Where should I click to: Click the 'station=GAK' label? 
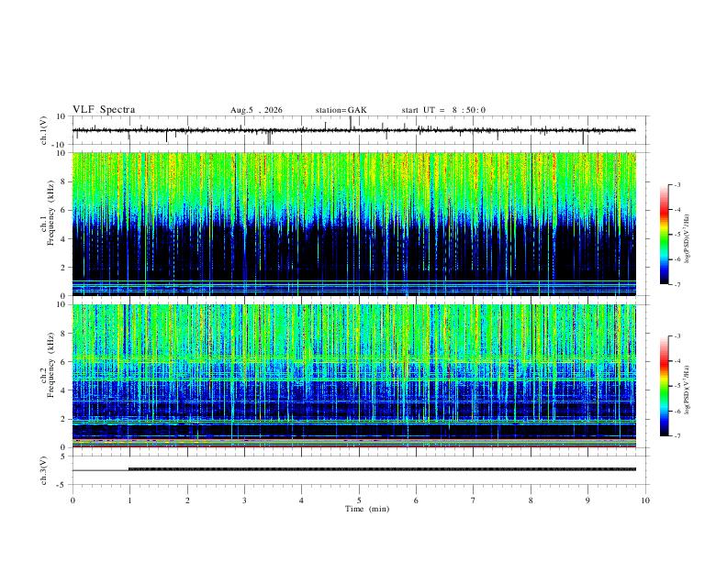coord(341,110)
